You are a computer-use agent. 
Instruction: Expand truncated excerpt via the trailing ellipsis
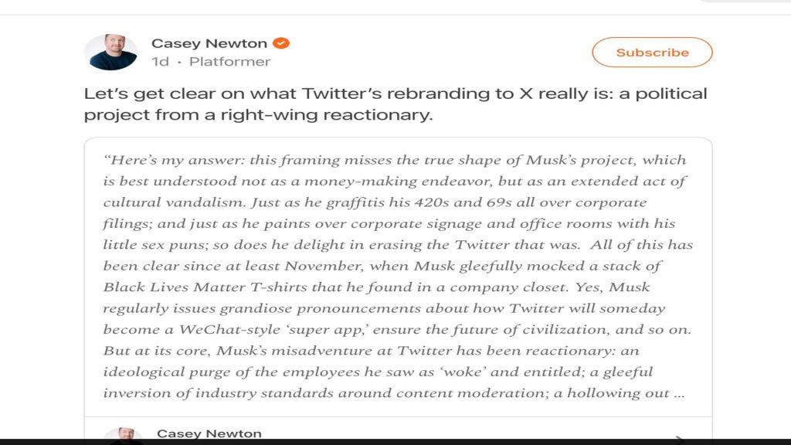coord(678,392)
